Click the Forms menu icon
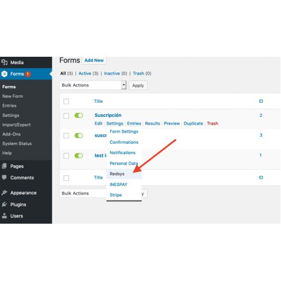Viewport: 281px width, 281px height. (4, 74)
